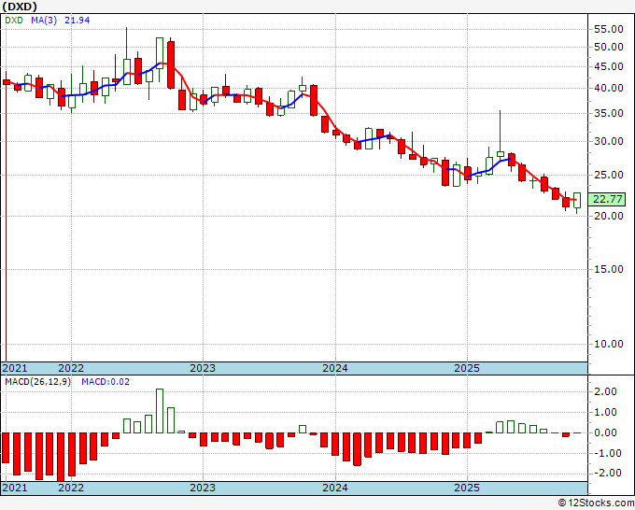Click the (DXD) chart title
Screen dimensions: 635x510
(x=20, y=7)
